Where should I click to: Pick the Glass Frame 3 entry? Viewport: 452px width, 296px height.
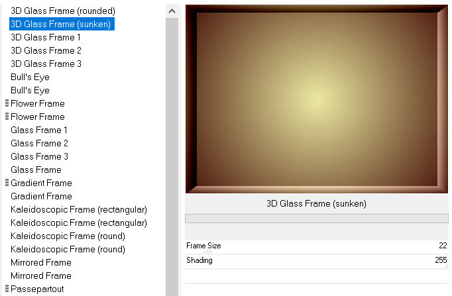39,157
